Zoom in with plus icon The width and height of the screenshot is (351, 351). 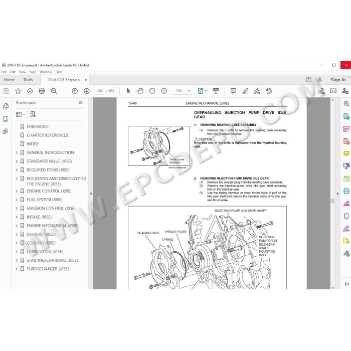tap(164, 91)
